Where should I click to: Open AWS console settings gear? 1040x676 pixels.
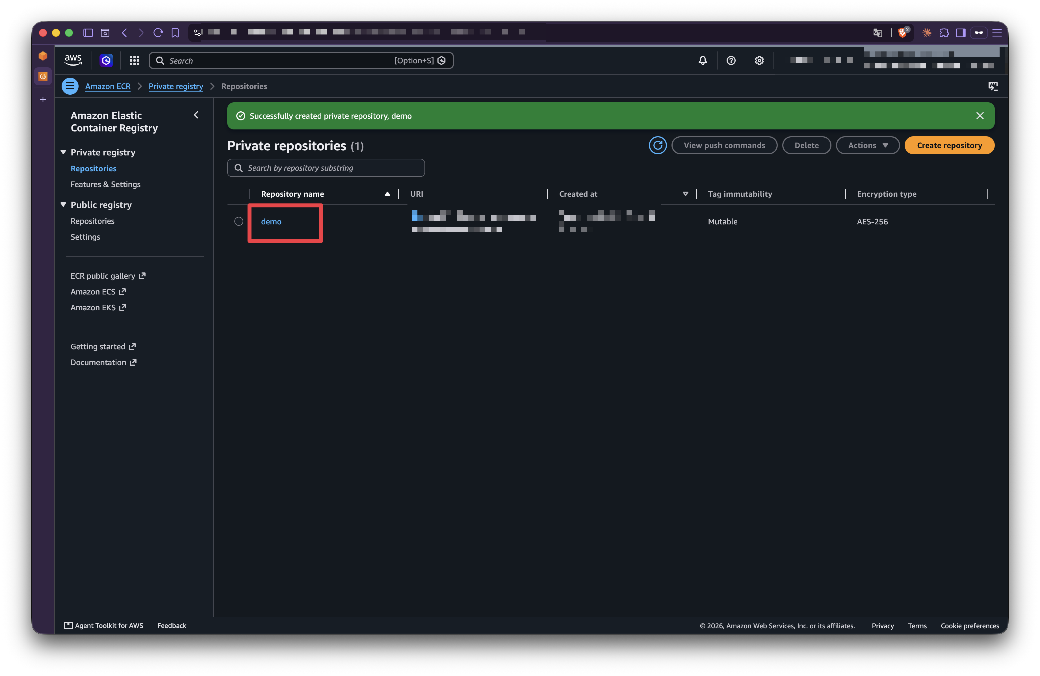click(759, 60)
